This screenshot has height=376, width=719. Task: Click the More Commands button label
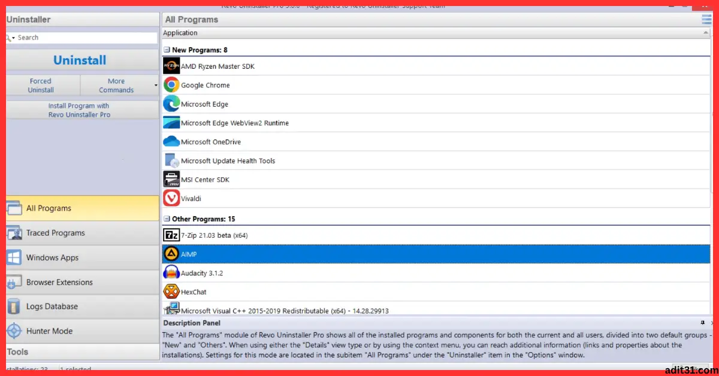(116, 86)
